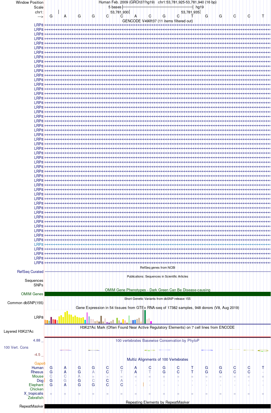Open Repeating Elements by RepeatMasker title

coord(157,402)
